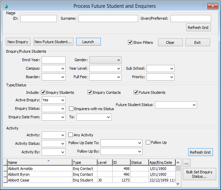221x190 pixels.
Task: Close the Process Future Student and Enquirers window
Action: point(213,6)
